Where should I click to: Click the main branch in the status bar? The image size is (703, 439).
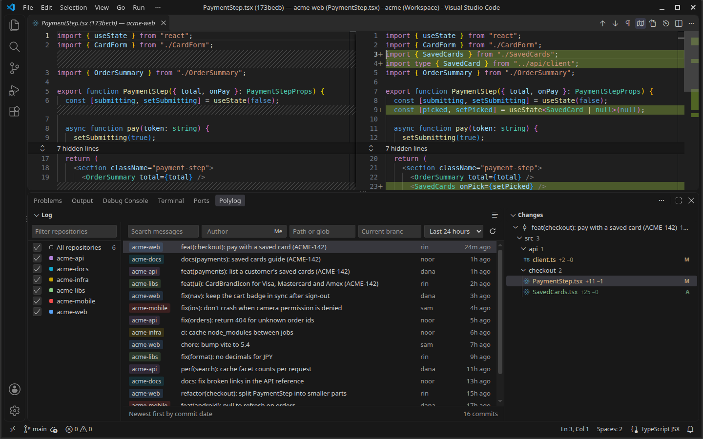[35, 429]
